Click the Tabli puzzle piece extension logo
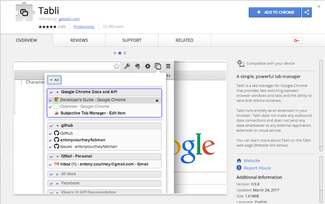This screenshot has width=325, height=204. tap(24, 12)
